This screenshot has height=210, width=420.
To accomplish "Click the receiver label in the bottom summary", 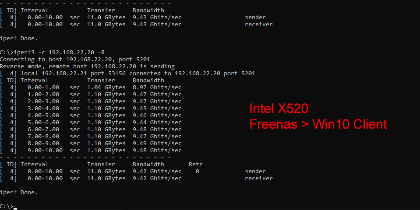I will (x=258, y=178).
